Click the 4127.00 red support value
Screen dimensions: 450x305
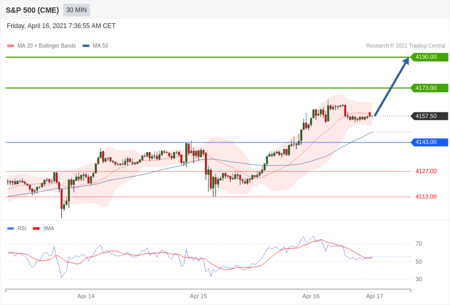coord(426,171)
